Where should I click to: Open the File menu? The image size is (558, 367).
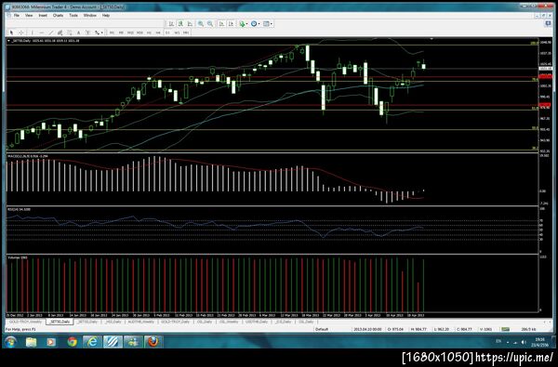[17, 16]
